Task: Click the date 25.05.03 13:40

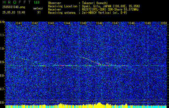Action: point(14,12)
